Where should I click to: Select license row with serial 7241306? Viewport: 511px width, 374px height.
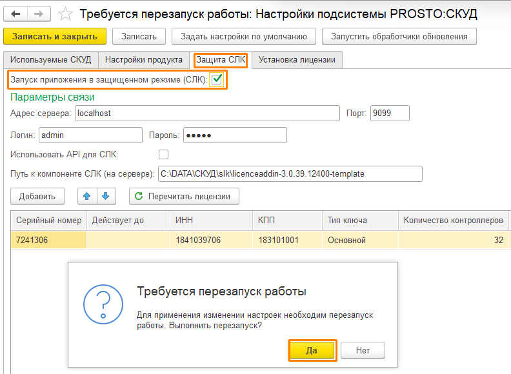click(48, 241)
